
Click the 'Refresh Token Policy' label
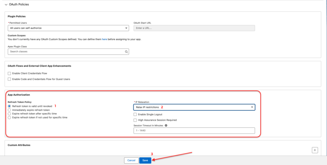(20, 102)
